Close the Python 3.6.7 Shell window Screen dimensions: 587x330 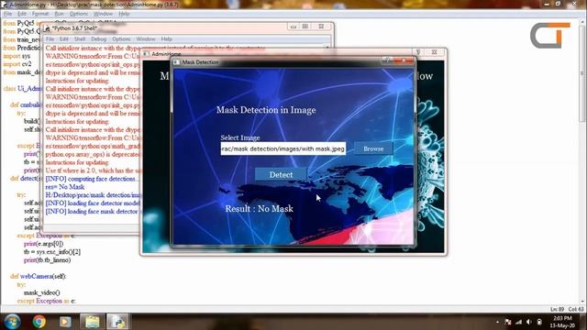[x=321, y=27]
